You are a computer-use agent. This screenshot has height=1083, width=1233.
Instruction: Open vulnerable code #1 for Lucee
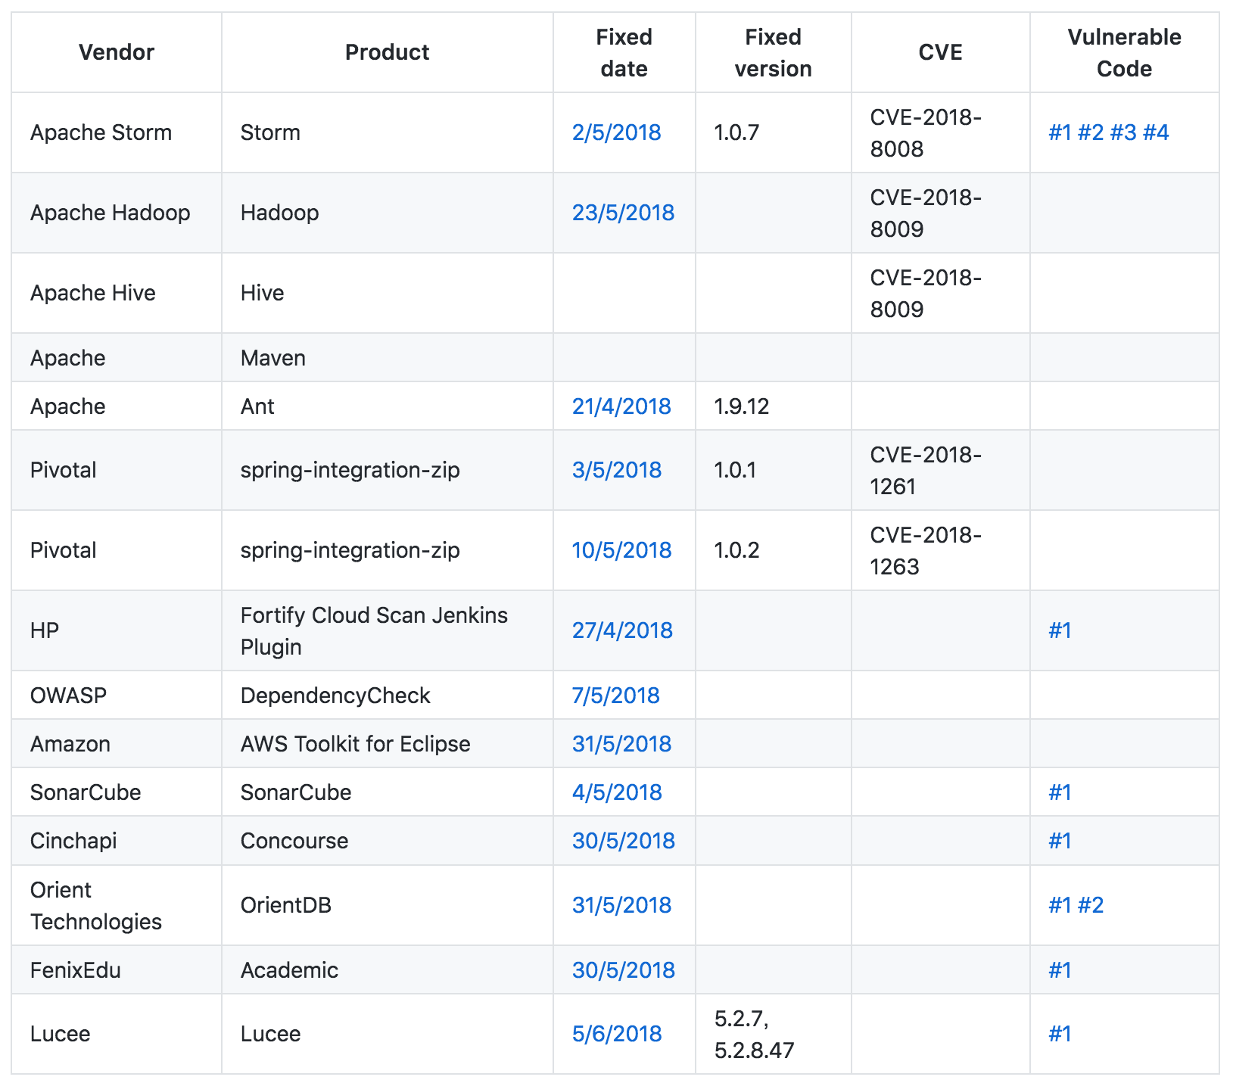1060,1034
